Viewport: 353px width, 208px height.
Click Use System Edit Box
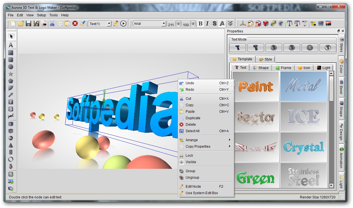(206, 193)
